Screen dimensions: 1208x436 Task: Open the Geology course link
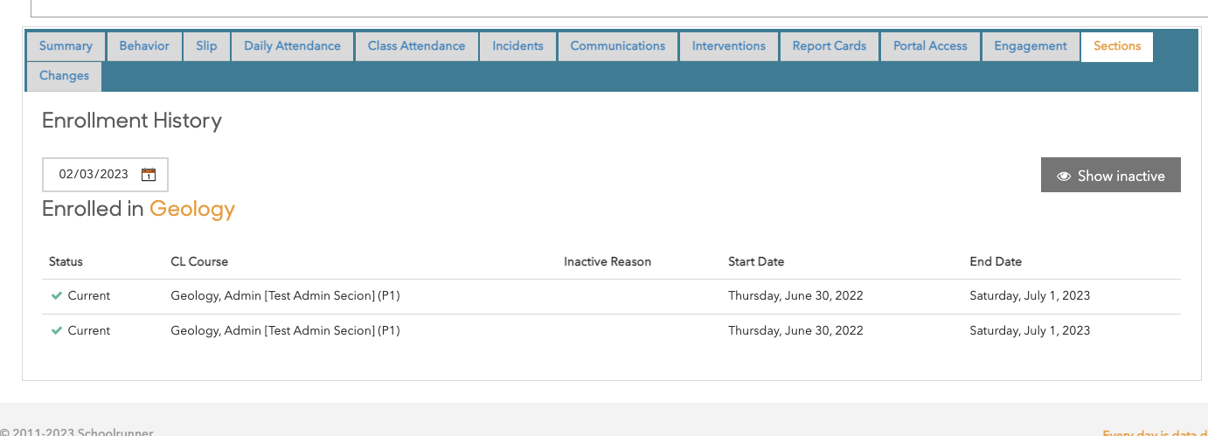pyautogui.click(x=192, y=210)
